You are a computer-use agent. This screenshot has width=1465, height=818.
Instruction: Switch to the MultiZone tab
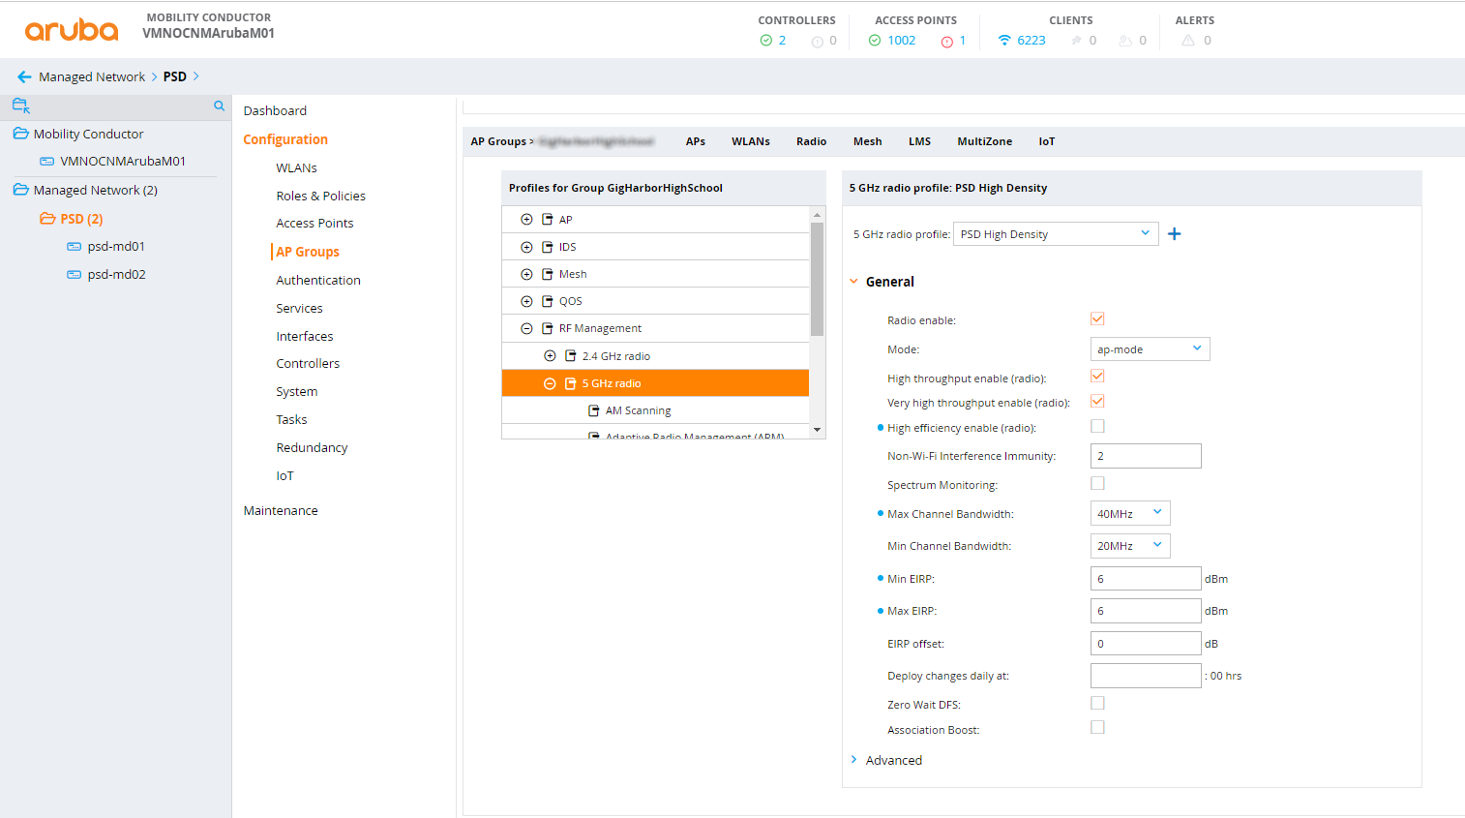[x=984, y=141]
